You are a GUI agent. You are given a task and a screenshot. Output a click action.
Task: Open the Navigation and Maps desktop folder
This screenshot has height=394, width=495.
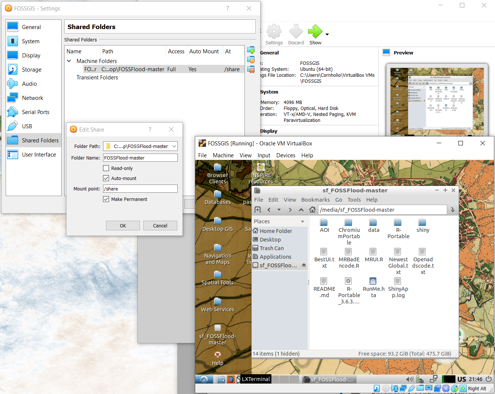218,254
